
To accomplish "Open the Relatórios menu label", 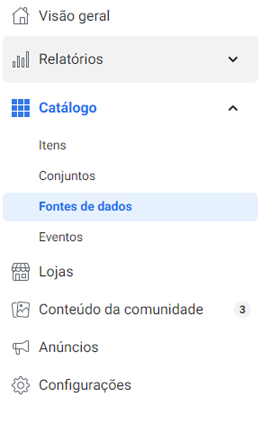I will coord(71,59).
